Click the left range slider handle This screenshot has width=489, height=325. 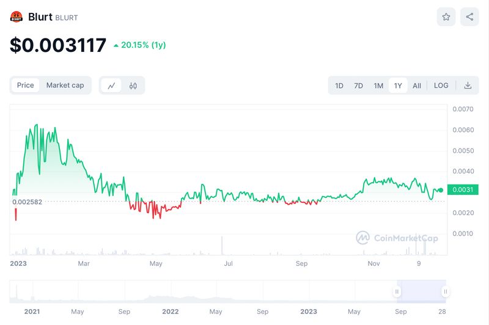point(397,292)
